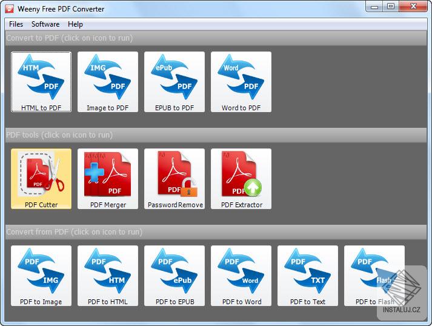Open the Help menu
Viewport: 432px width, 326px height.
pyautogui.click(x=75, y=24)
